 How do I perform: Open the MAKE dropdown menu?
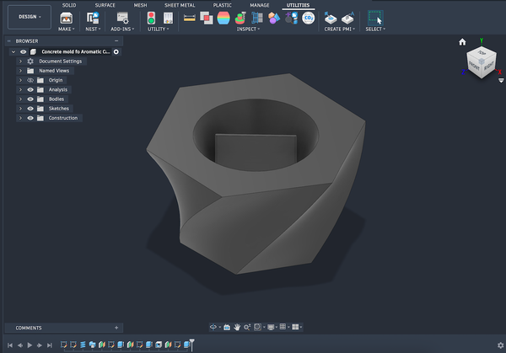point(66,29)
